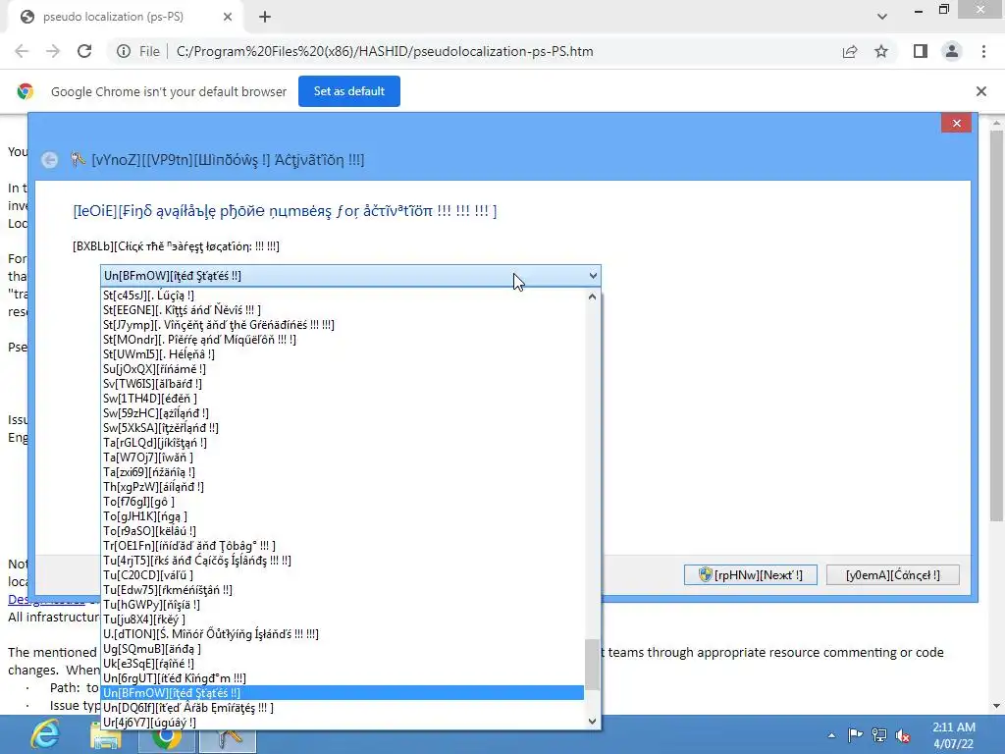1005x754 pixels.
Task: Select Togo from the list
Action: [343, 502]
